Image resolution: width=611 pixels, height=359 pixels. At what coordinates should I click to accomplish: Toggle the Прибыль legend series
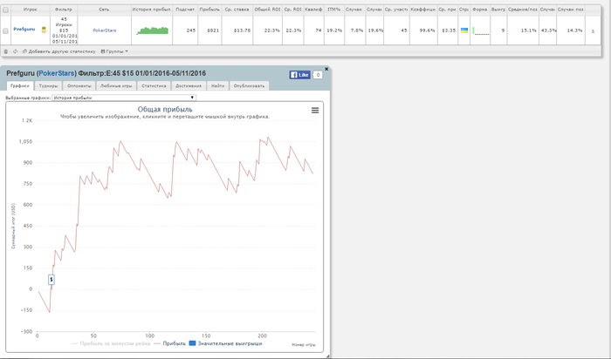click(169, 343)
